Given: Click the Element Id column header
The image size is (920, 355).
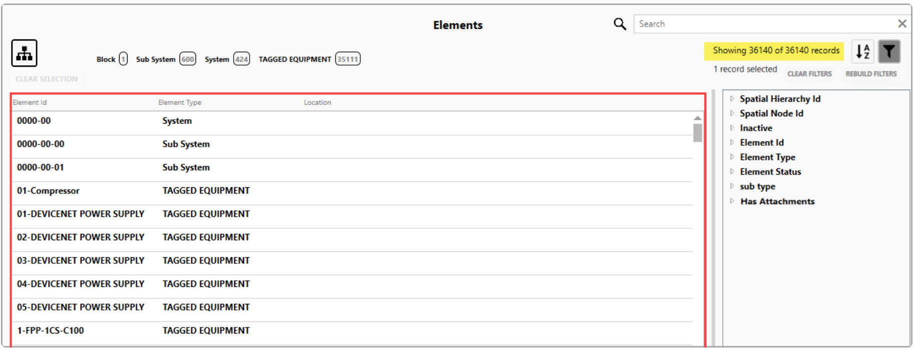Looking at the screenshot, I should coord(30,102).
